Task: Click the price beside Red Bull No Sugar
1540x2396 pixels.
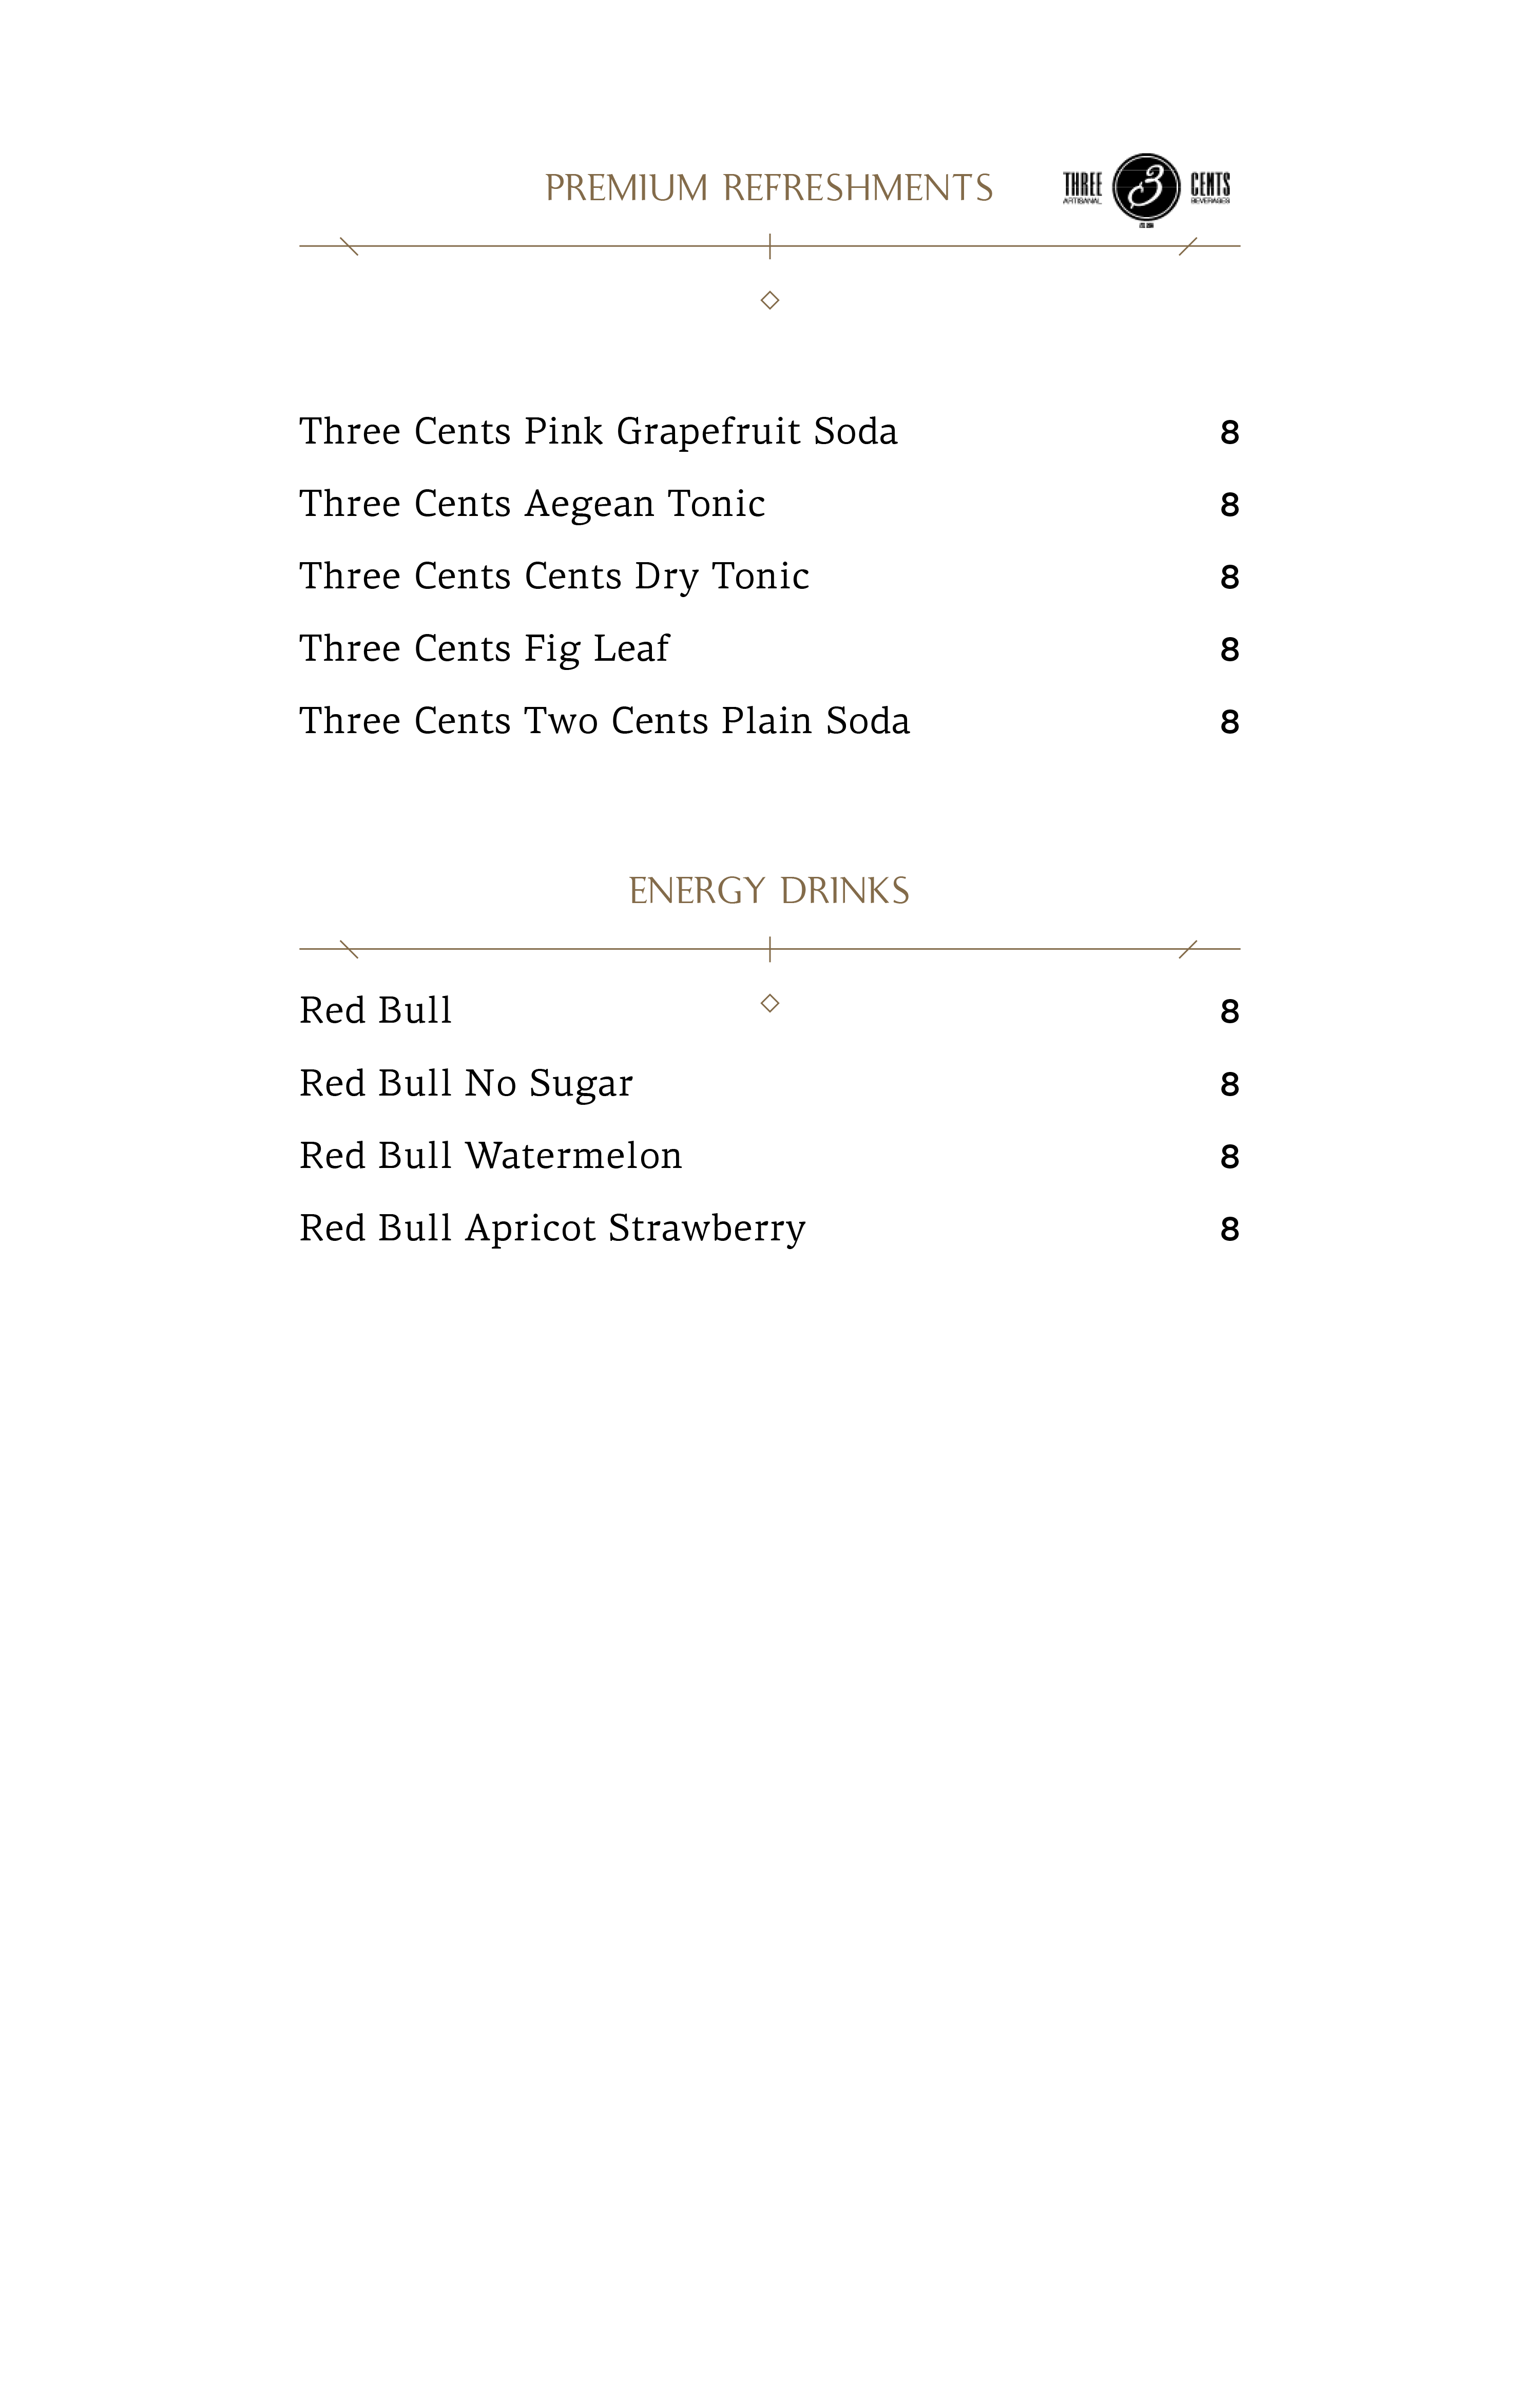Action: pos(1229,1085)
